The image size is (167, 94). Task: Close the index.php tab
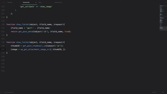click(20, 2)
